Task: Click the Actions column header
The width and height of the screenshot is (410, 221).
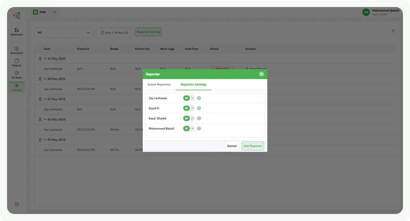Action: point(250,49)
